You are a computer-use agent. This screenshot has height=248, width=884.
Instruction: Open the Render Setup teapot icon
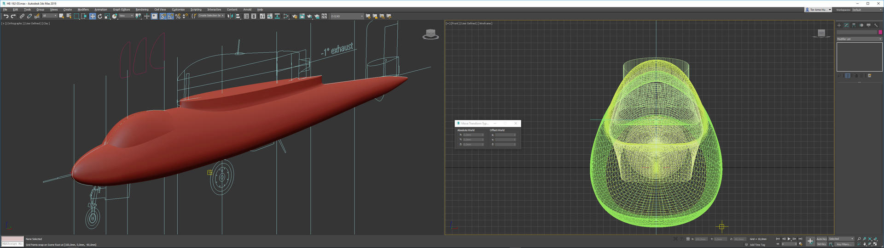295,16
